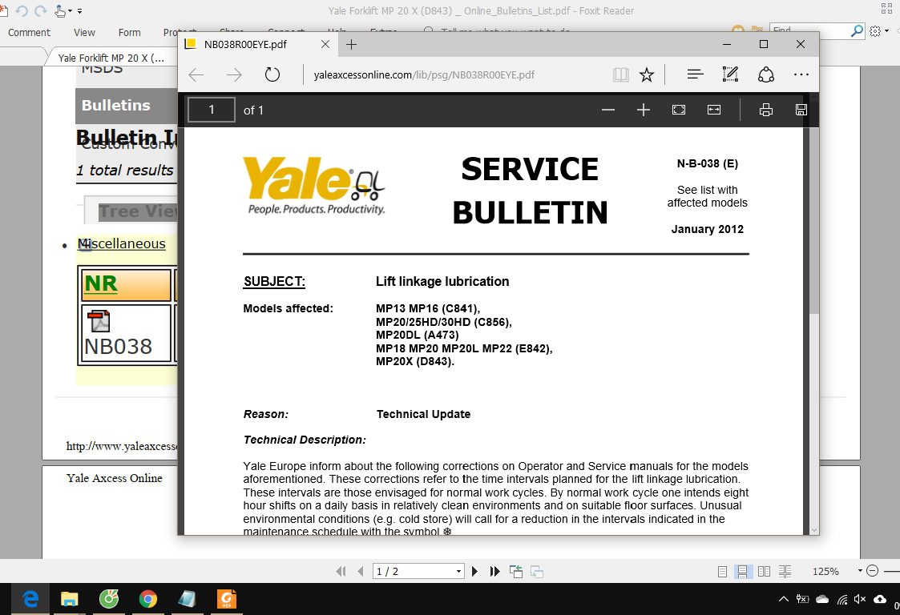Switch Foxit to continuous facing view

click(x=785, y=572)
